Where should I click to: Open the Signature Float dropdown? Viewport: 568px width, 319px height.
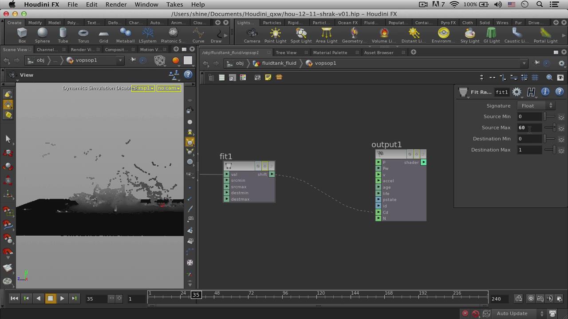(x=536, y=106)
